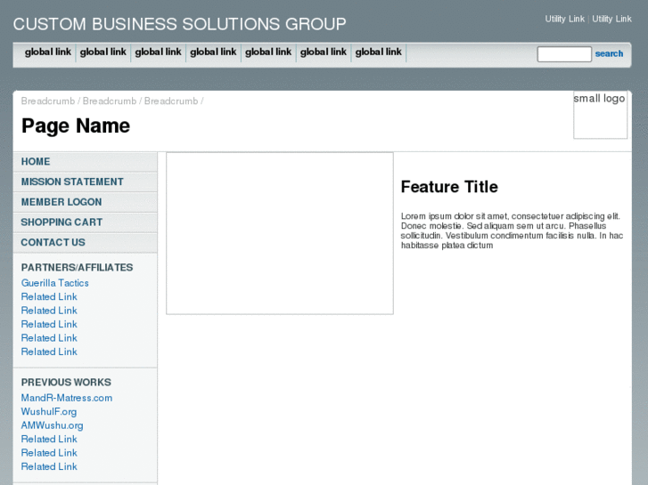Open the AMWushu.org link

(x=52, y=425)
